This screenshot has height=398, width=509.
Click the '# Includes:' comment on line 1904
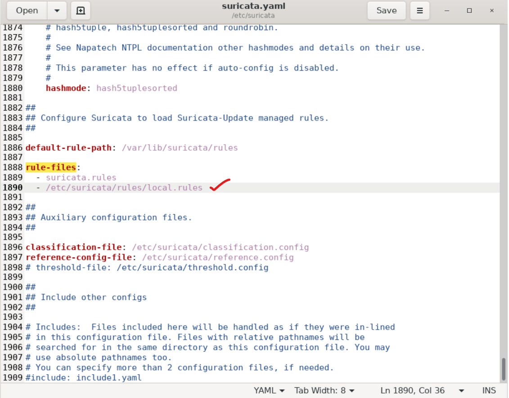[x=210, y=327]
